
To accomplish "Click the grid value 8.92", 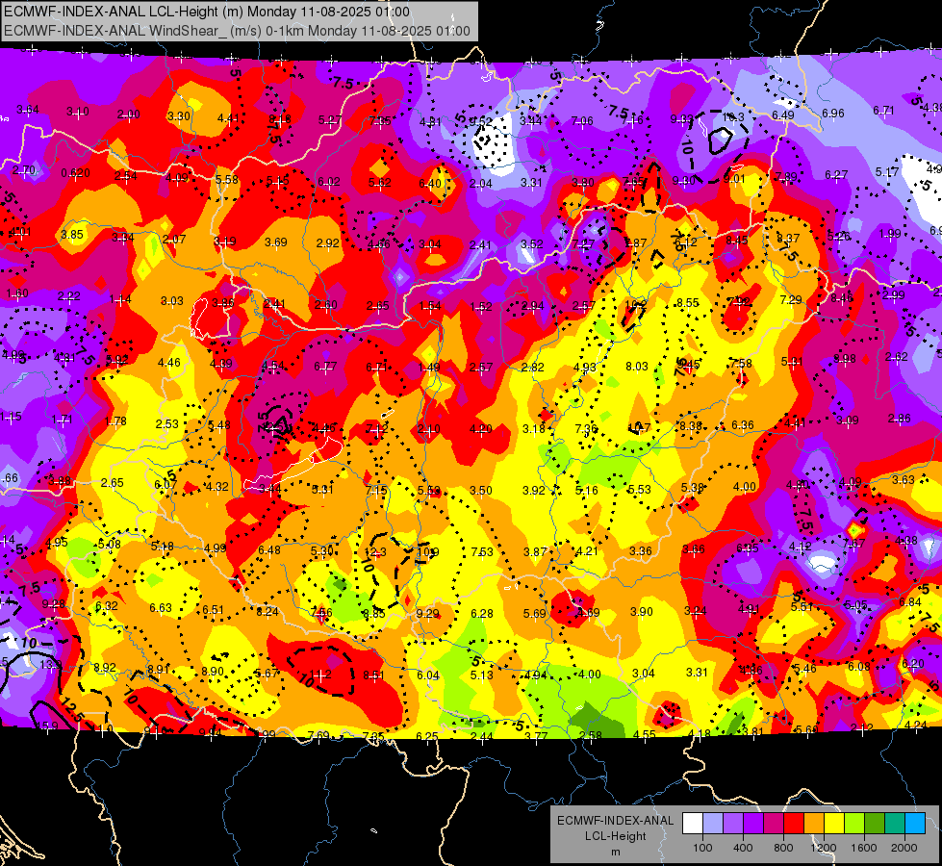I will 105,667.
